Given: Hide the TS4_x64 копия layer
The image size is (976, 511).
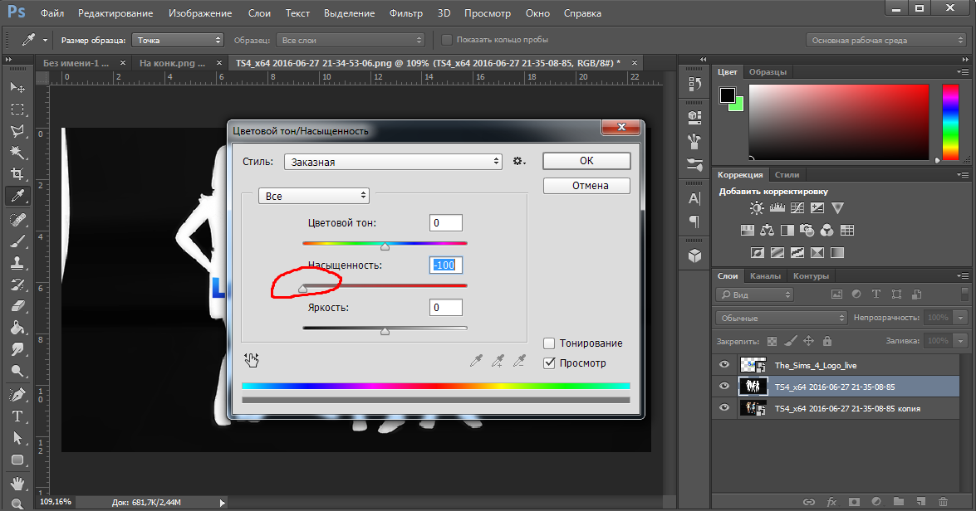Looking at the screenshot, I should pos(724,408).
